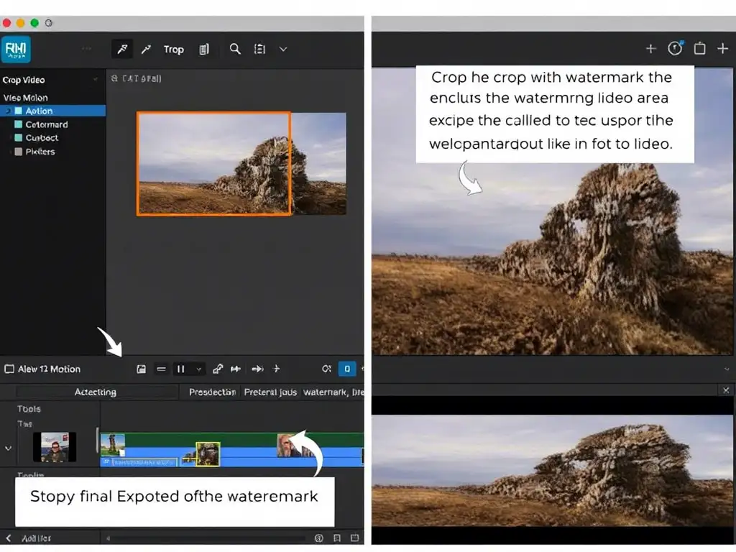This screenshot has width=736, height=552.
Task: Click the horizontal lines icon in timeline toolbar
Action: [x=161, y=369]
